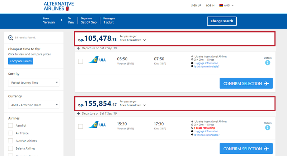287x156 pixels.
Task: Tick the Belavia Airlines filter
Action: point(10,148)
